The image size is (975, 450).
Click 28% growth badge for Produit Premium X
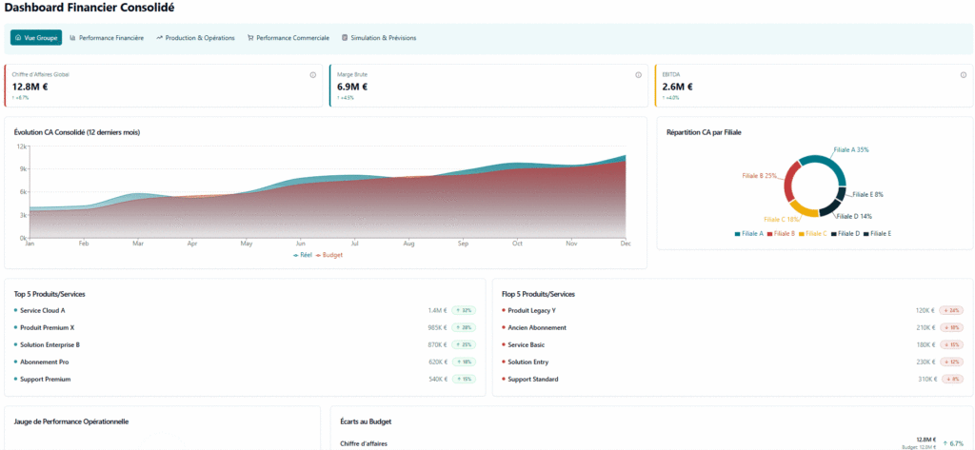click(x=464, y=327)
